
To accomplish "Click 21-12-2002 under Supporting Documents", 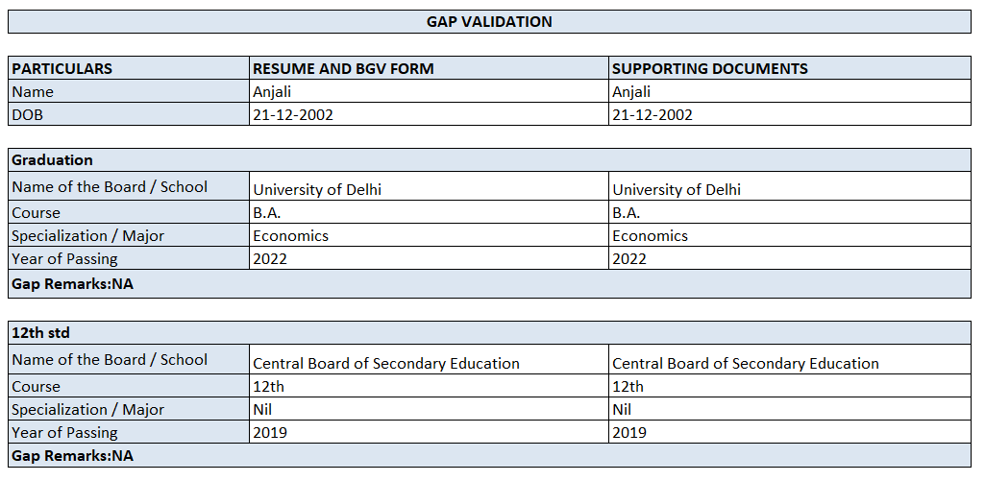I will [653, 114].
